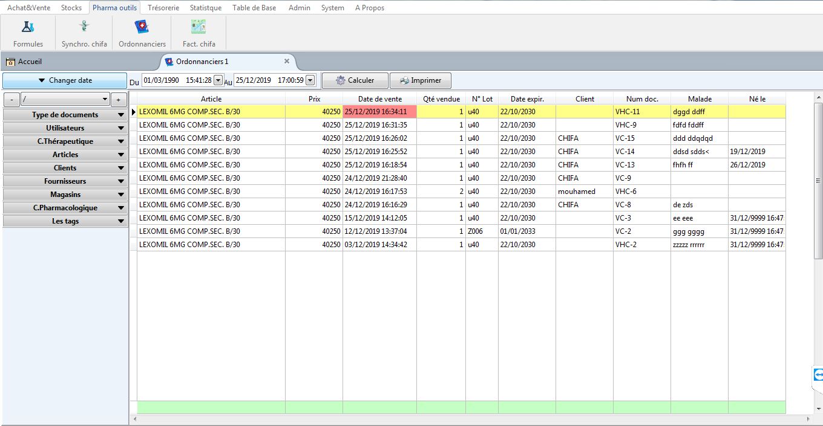Click the TeamViewer side panel icon
Viewport: 823px width, 426px height.
click(x=818, y=375)
